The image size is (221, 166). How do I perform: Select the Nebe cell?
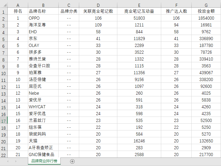[43, 93]
